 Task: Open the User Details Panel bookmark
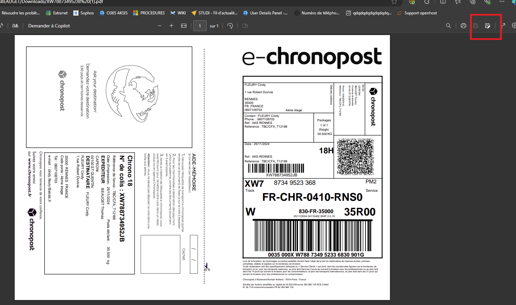pos(265,13)
